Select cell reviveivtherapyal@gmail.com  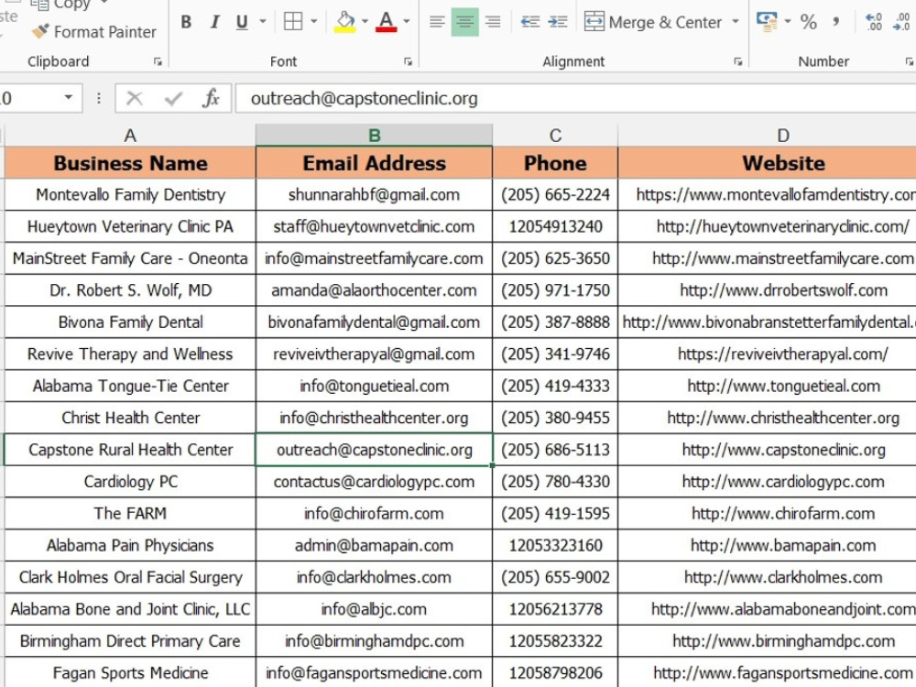(374, 354)
